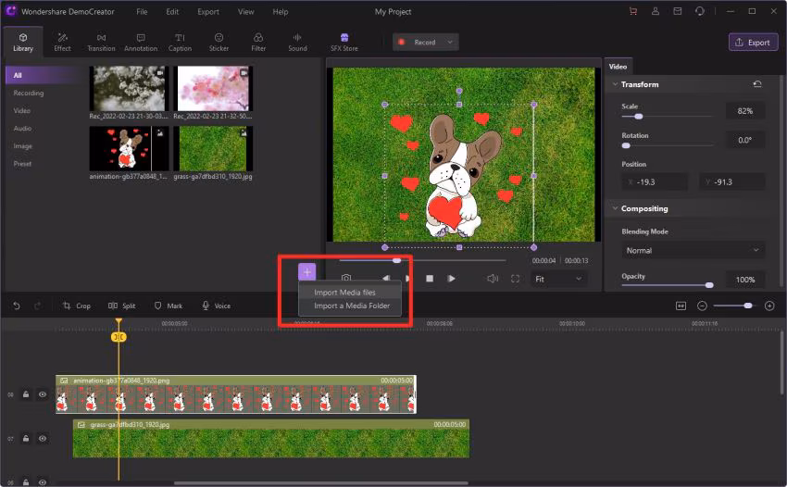Select the Crop tool
The height and width of the screenshot is (487, 787).
coord(77,306)
